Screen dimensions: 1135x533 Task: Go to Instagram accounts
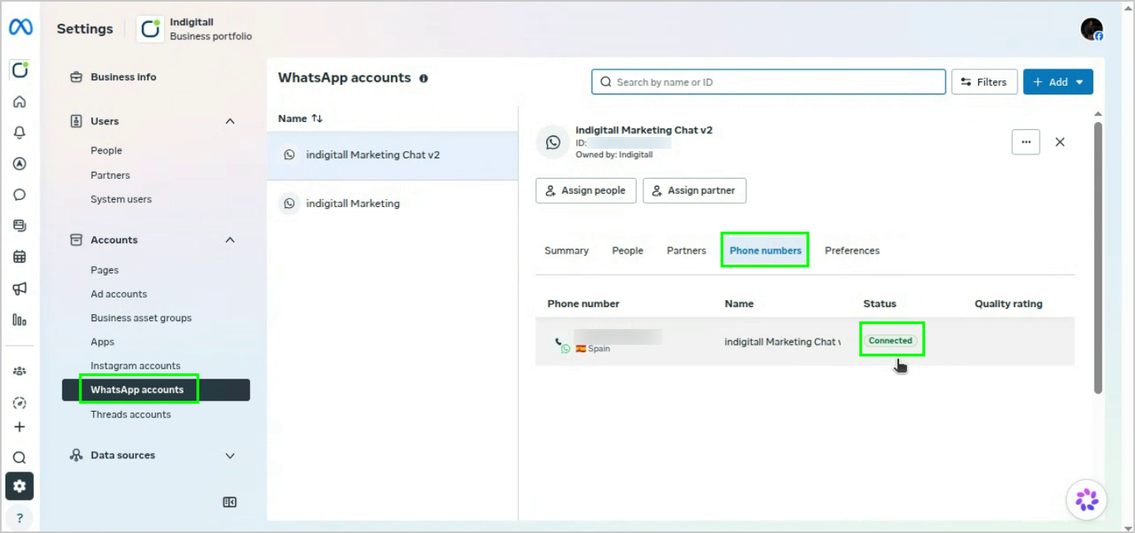(136, 366)
